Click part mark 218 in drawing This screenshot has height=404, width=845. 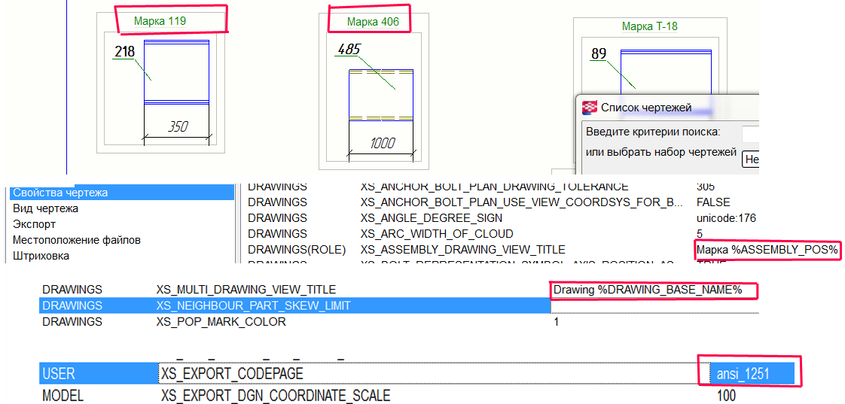pos(125,52)
